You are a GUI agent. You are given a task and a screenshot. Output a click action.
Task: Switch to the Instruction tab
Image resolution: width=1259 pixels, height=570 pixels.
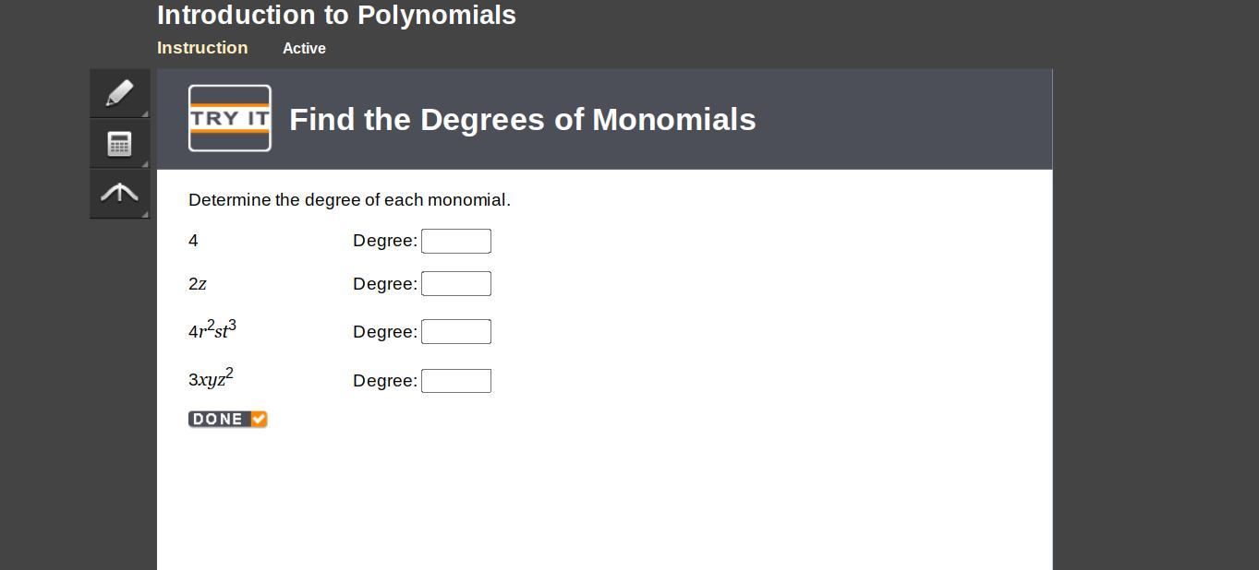(x=202, y=48)
